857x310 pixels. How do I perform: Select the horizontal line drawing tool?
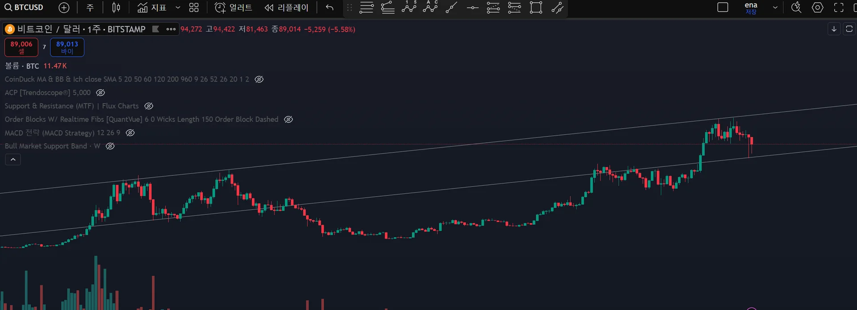[366, 8]
